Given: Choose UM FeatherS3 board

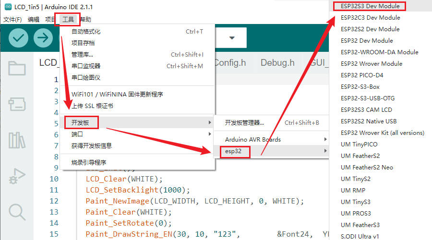Looking at the screenshot, I should [381, 225].
